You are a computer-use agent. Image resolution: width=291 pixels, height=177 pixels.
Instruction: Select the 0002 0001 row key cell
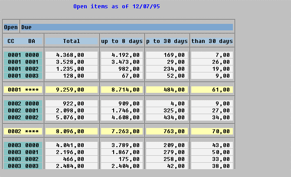tap(23, 111)
